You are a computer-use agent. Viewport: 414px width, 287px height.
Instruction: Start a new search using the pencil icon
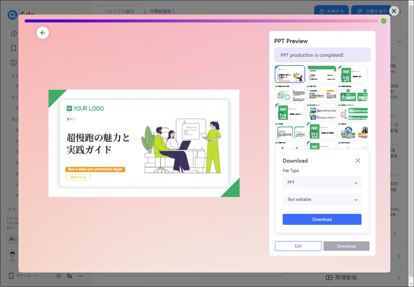(13, 33)
